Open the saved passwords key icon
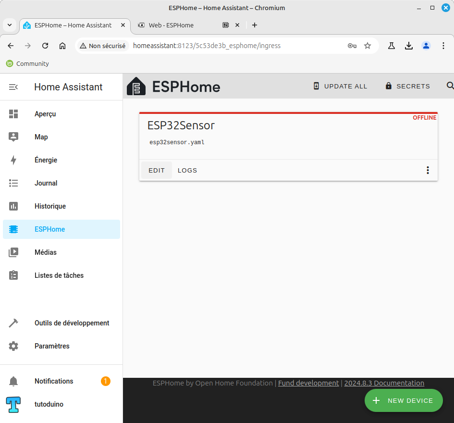454x423 pixels. pos(352,46)
